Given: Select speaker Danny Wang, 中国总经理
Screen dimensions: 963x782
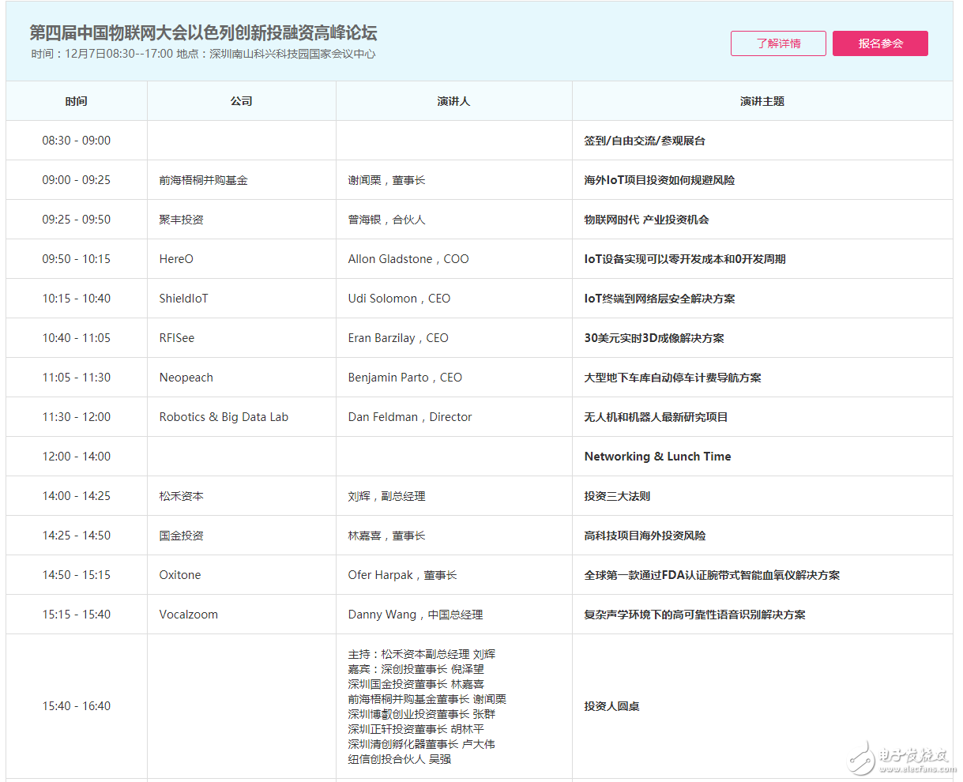Looking at the screenshot, I should [416, 615].
